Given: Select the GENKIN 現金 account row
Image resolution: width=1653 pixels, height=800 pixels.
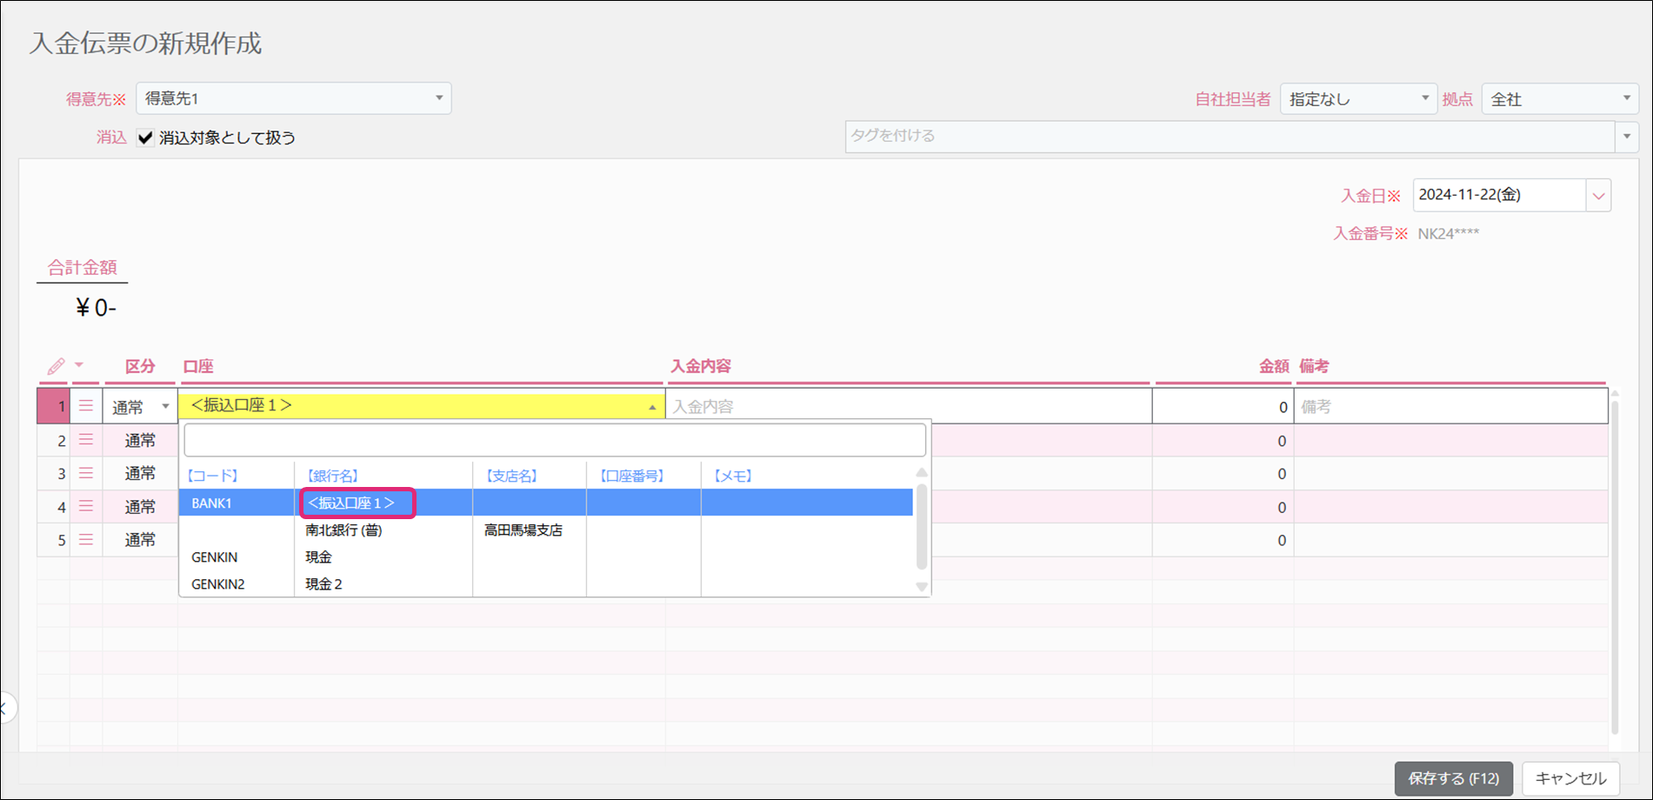Looking at the screenshot, I should click(318, 557).
